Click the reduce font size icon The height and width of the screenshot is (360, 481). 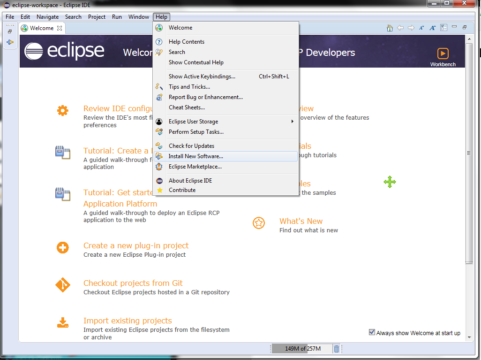coord(422,28)
